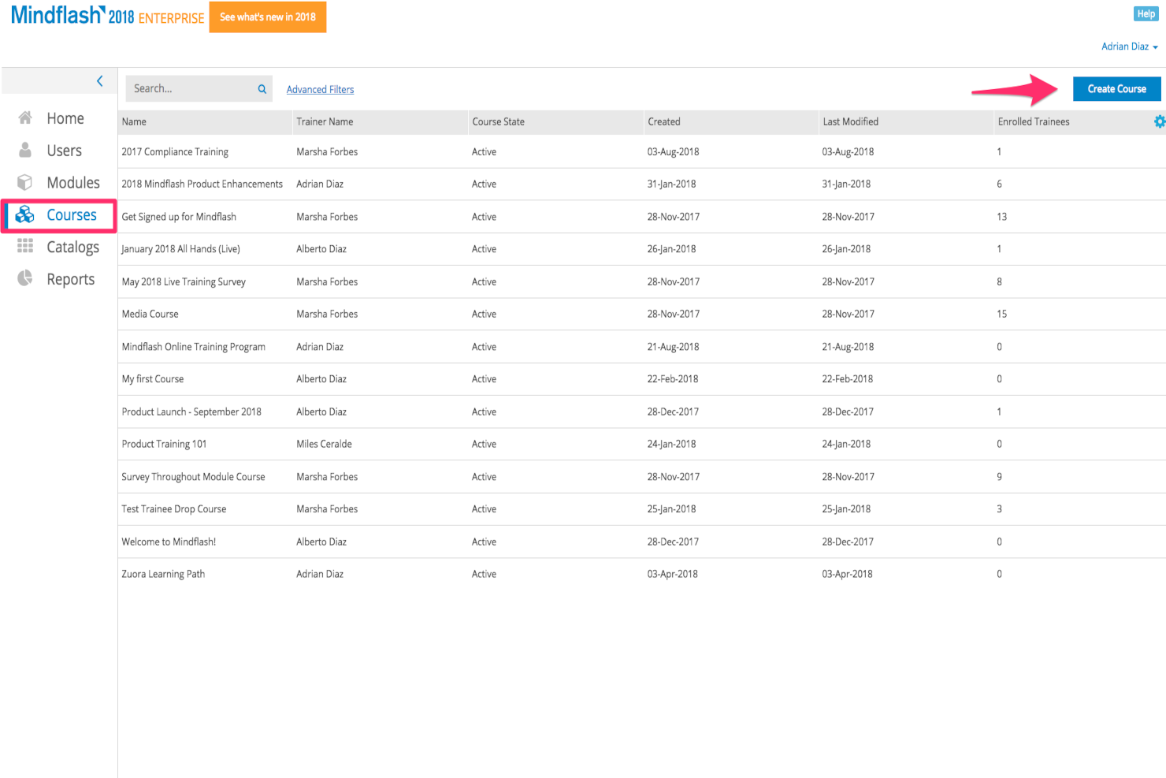Image resolution: width=1166 pixels, height=778 pixels.
Task: Open the Help button
Action: pyautogui.click(x=1146, y=14)
